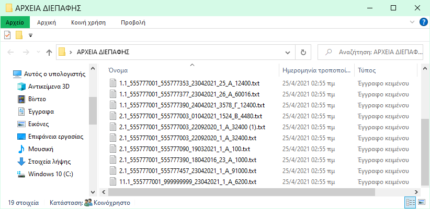Select file 2.1_555777001_555777003_22092020_1_A_32400 (1).txt
Viewport: 430px width, 209px height.
coord(192,127)
